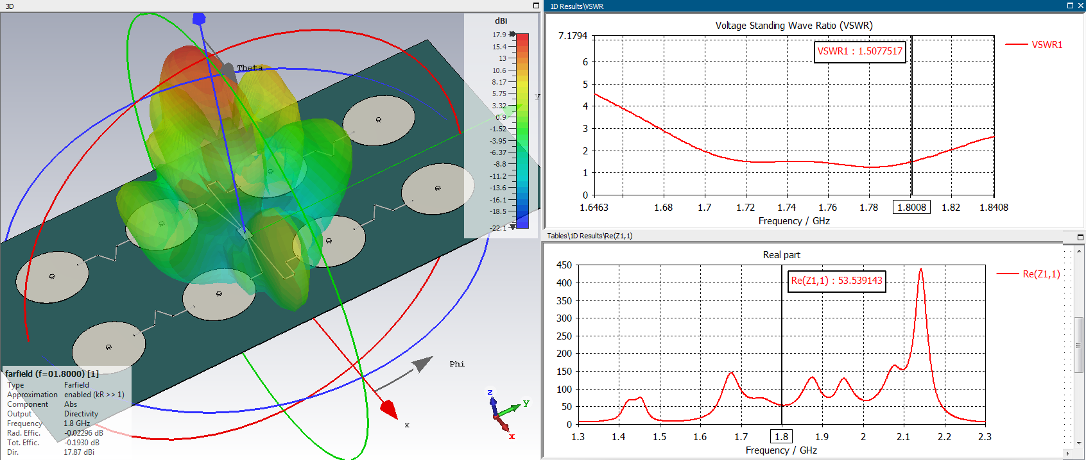Click the 'Type' row value Farfield
1086x460 pixels.
pyautogui.click(x=76, y=385)
